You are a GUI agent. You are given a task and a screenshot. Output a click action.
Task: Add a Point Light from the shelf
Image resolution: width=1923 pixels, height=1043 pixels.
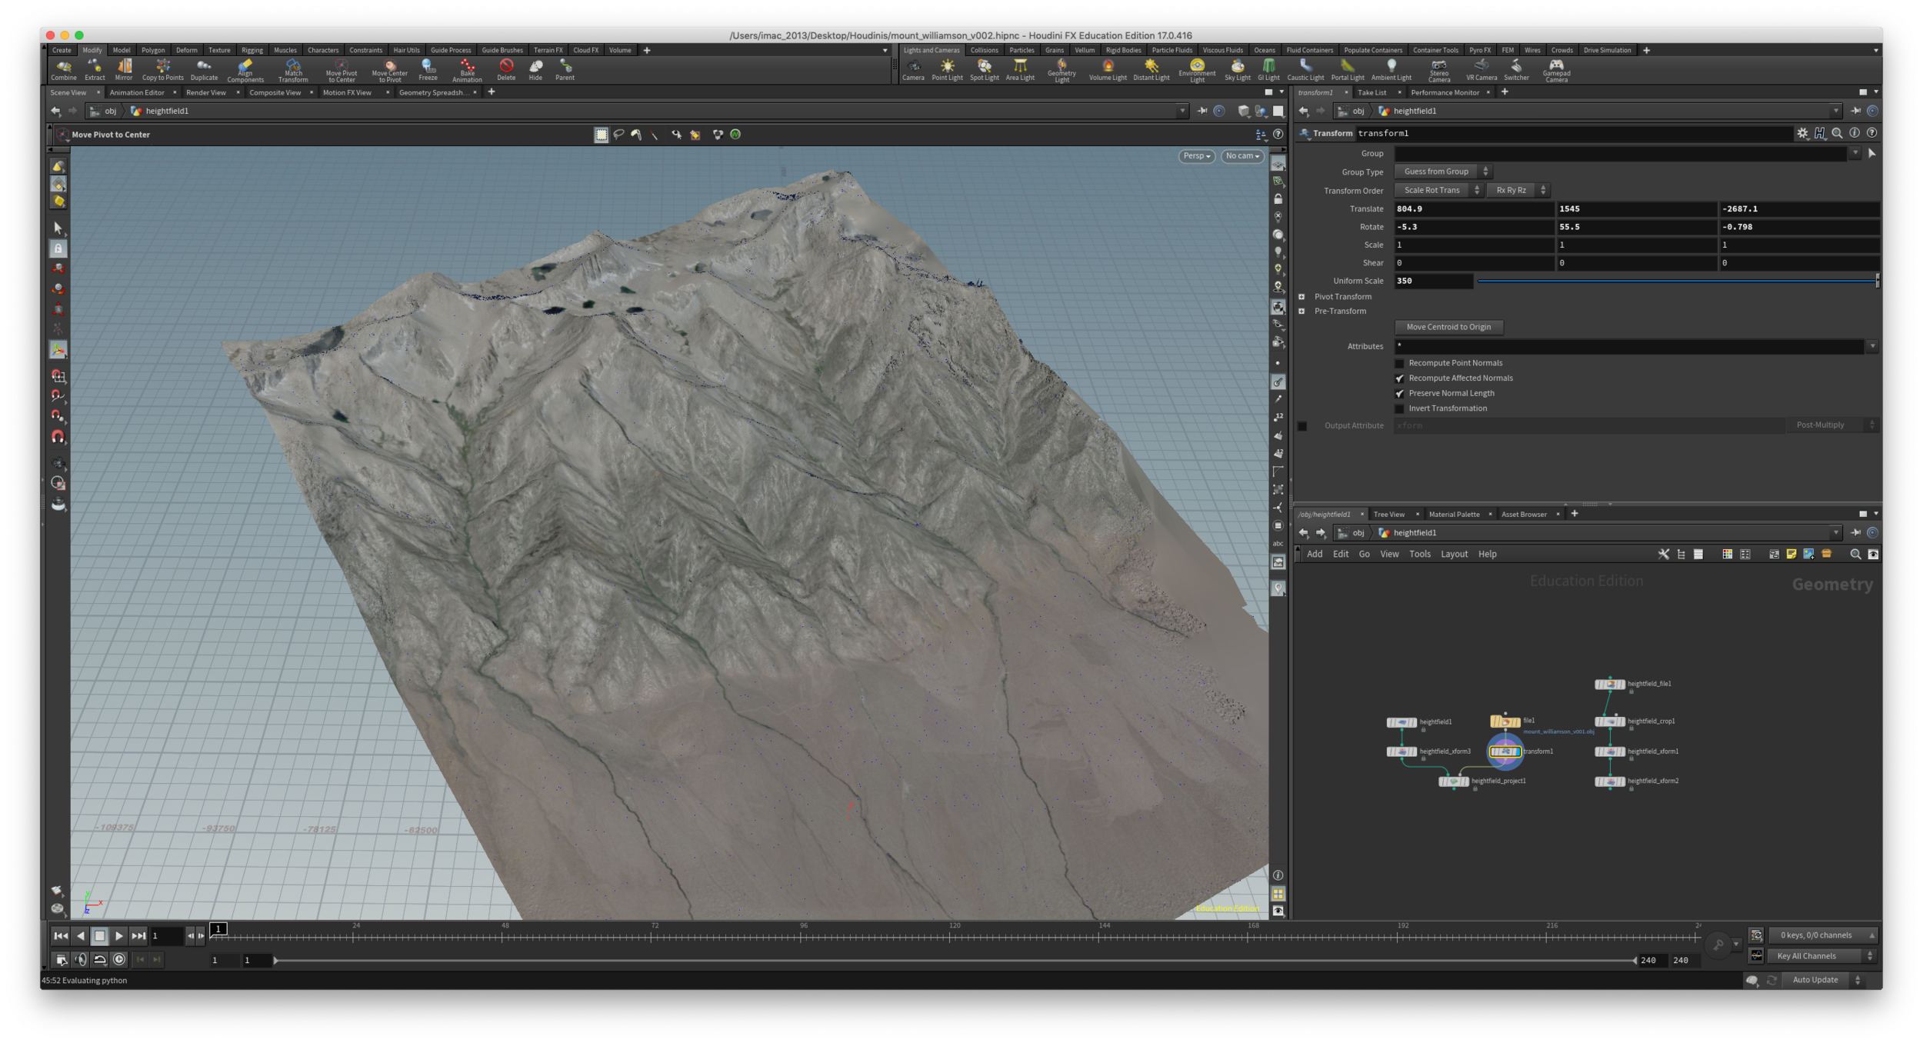[947, 70]
